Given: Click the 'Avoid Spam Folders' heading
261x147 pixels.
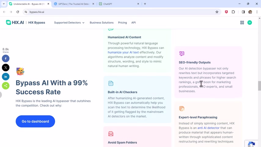Looking at the screenshot, I should (x=122, y=142).
